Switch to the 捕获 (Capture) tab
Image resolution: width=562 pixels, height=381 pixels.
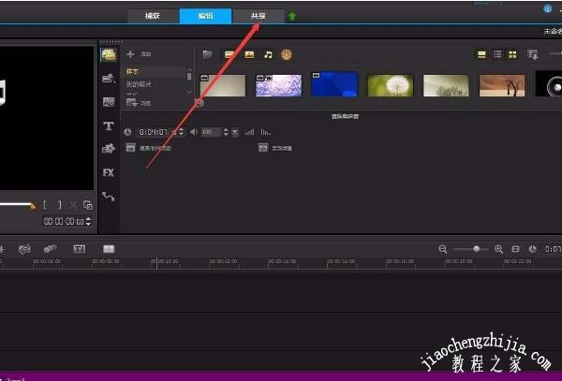pyautogui.click(x=151, y=16)
